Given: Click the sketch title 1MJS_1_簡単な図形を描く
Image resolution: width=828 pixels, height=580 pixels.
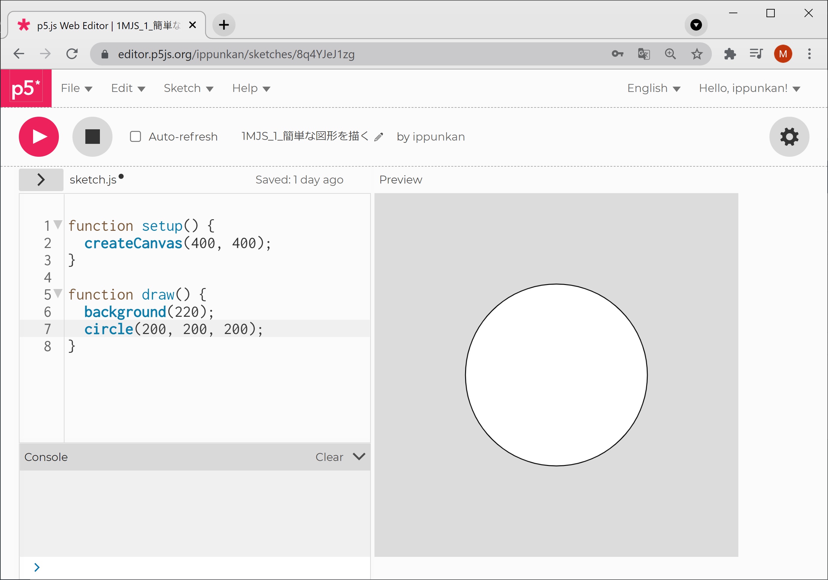Looking at the screenshot, I should coord(305,136).
